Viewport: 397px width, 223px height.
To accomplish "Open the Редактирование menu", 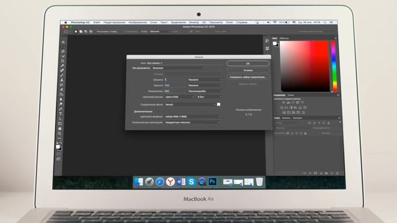I will point(114,22).
